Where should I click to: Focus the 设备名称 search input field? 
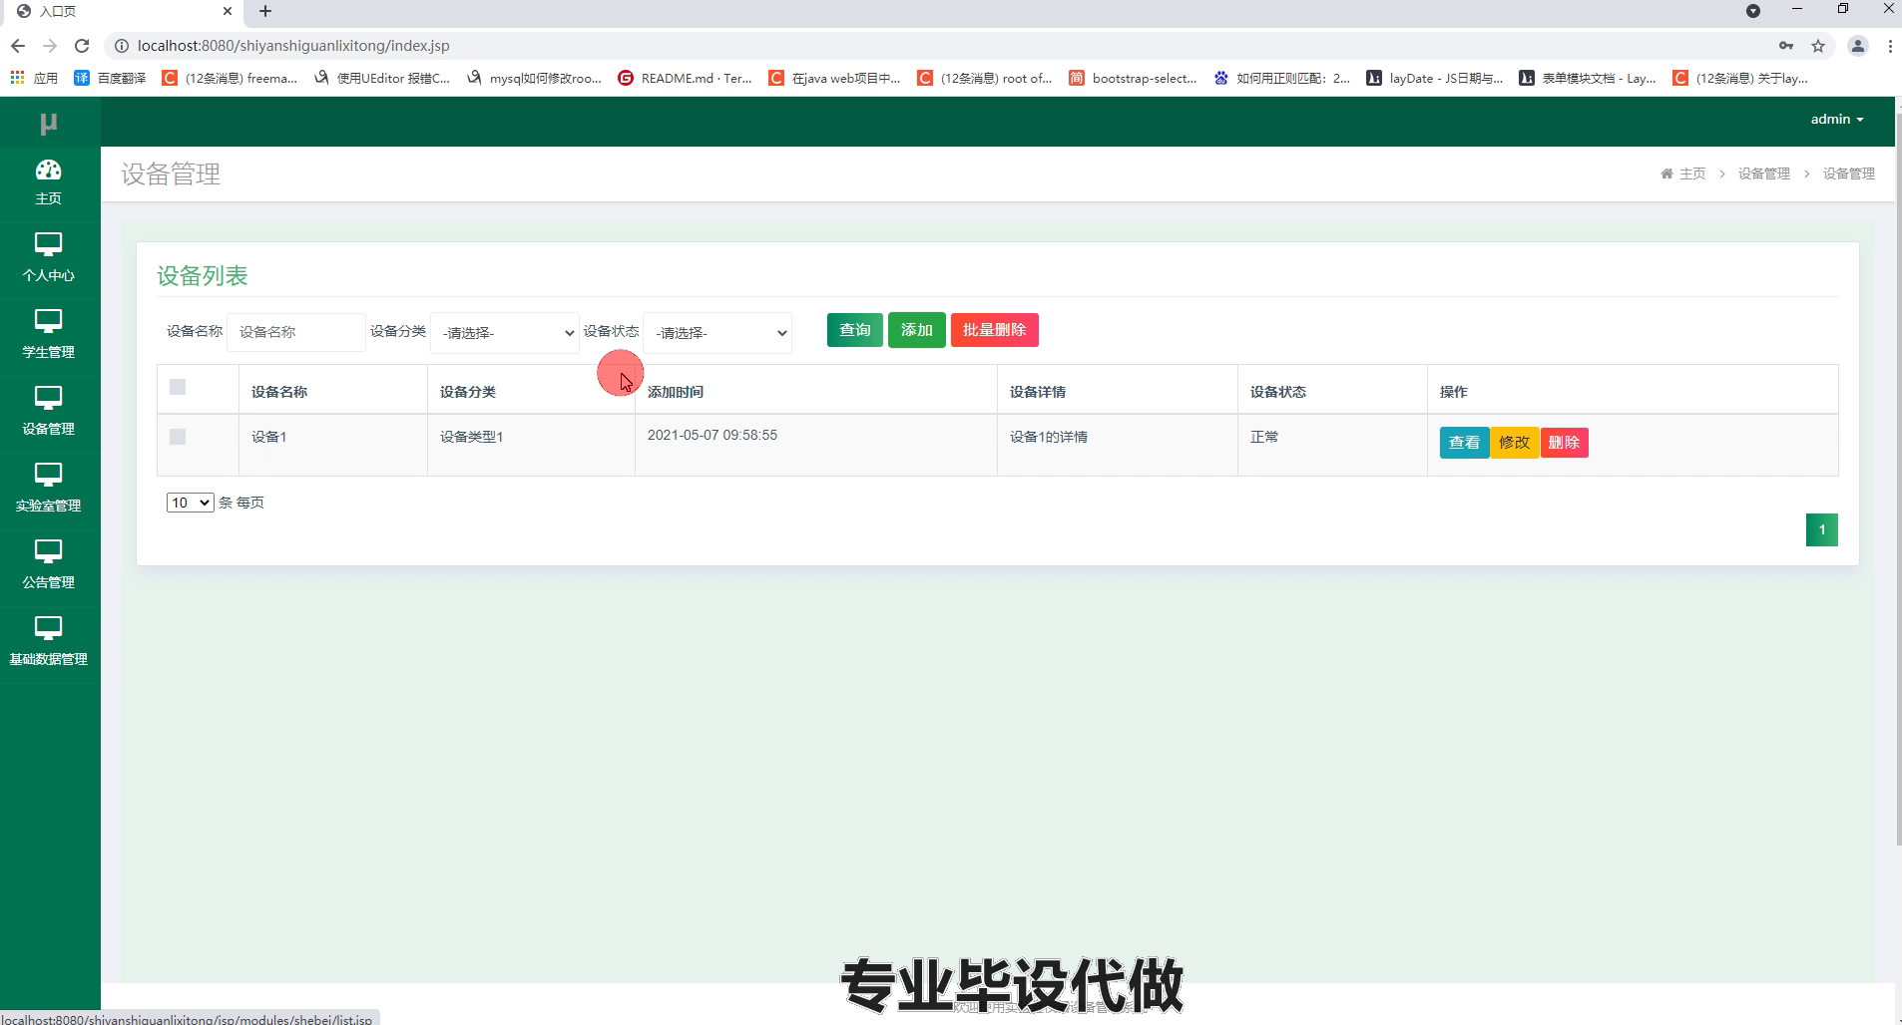tap(295, 332)
